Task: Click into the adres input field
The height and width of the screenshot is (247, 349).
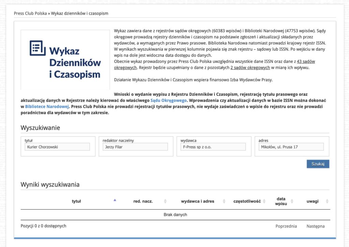Action: [x=291, y=147]
